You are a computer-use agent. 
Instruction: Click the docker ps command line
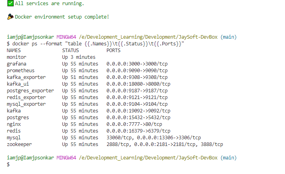[x=95, y=44]
